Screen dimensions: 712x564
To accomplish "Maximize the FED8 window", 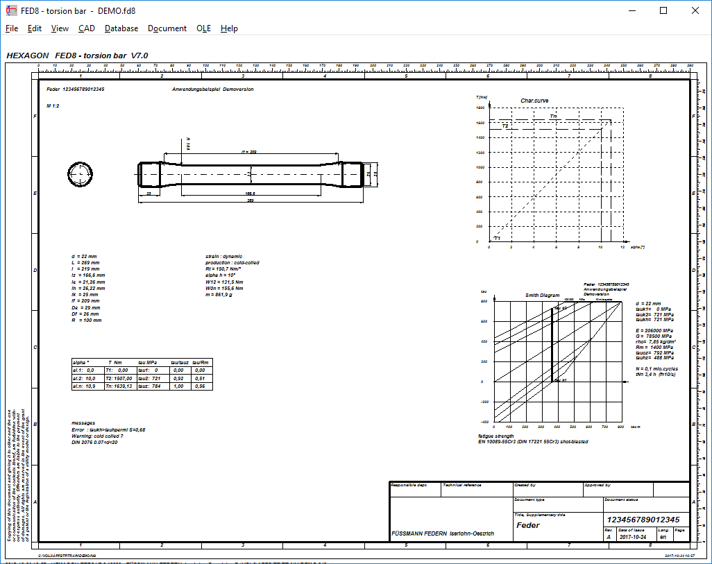I will click(x=663, y=10).
